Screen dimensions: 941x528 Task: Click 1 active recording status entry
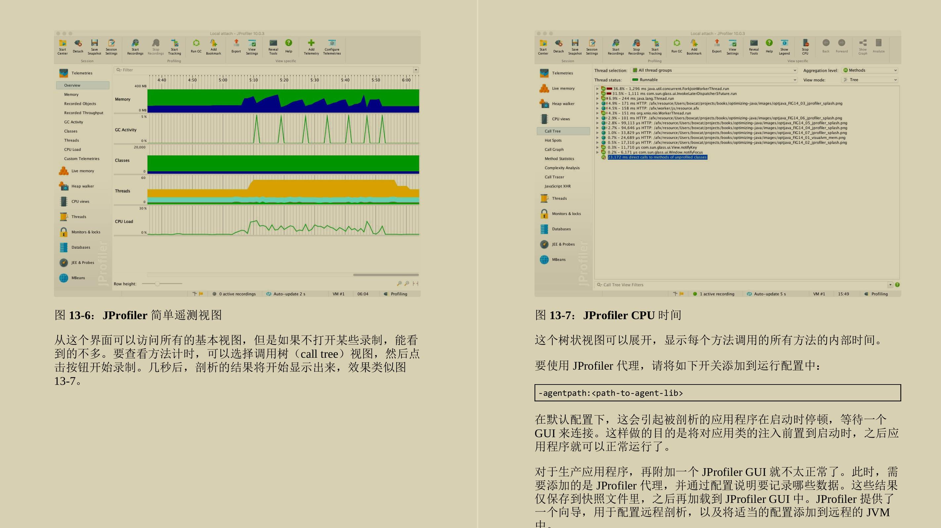pos(713,294)
